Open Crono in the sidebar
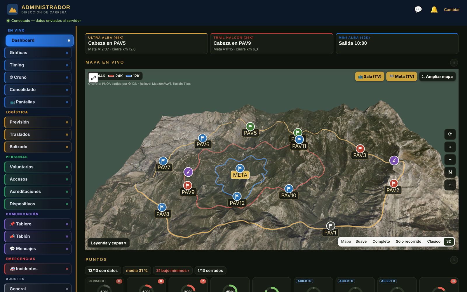This screenshot has height=292, width=467. (x=38, y=77)
